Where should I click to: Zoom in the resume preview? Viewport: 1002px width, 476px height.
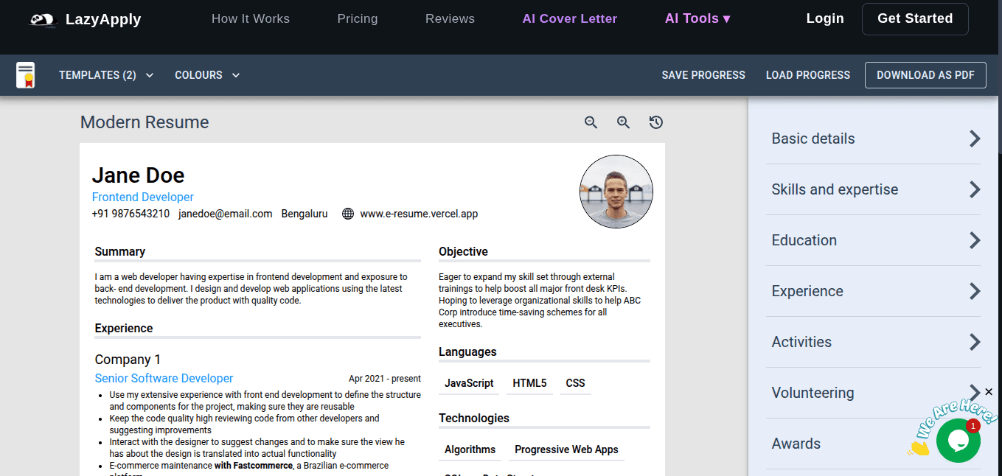point(623,122)
